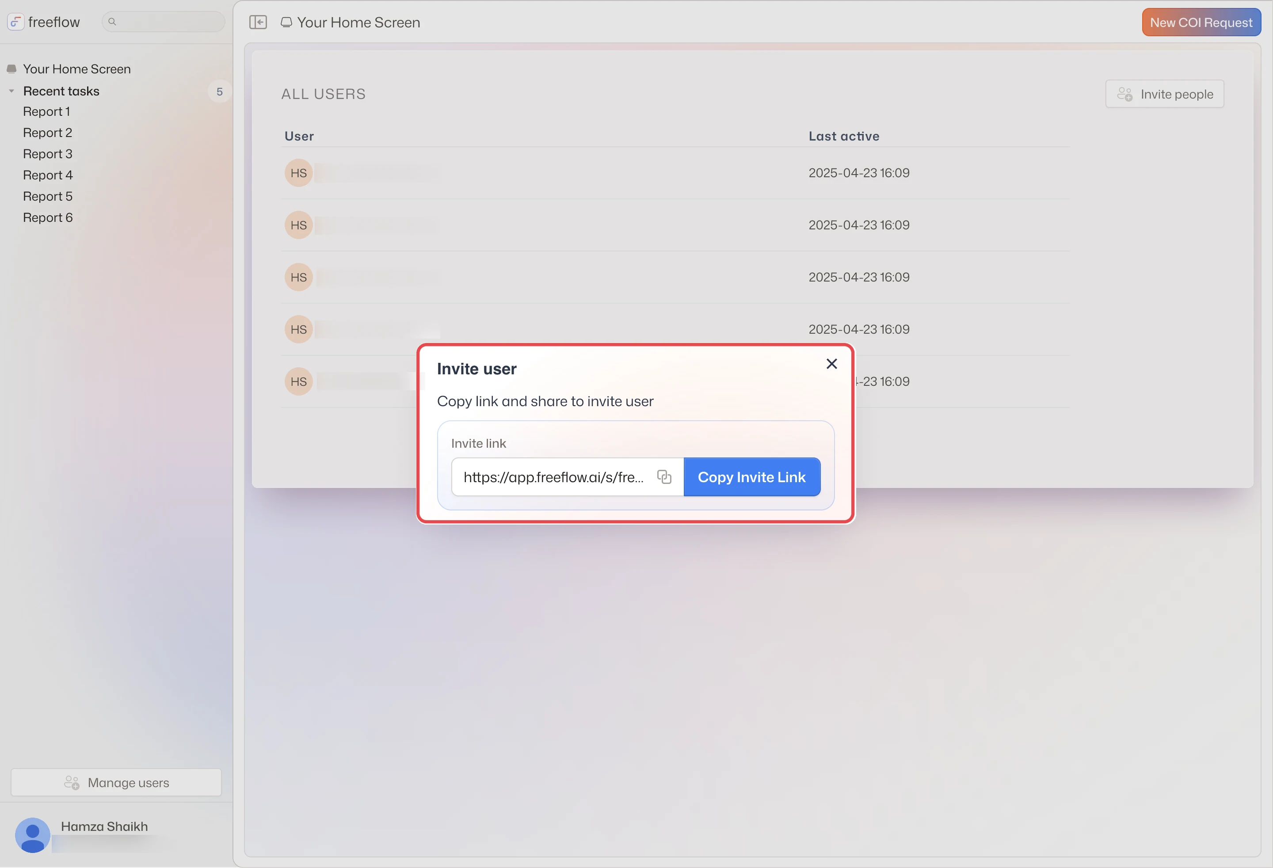The image size is (1273, 868).
Task: Click the ALL USERS heading
Action: [323, 94]
